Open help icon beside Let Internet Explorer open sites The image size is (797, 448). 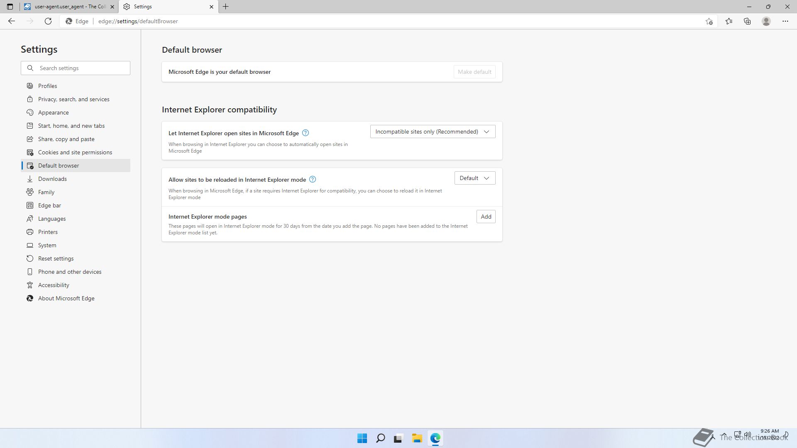(306, 133)
